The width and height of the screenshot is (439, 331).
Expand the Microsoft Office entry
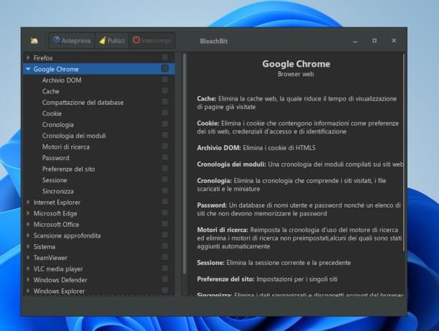tap(28, 224)
